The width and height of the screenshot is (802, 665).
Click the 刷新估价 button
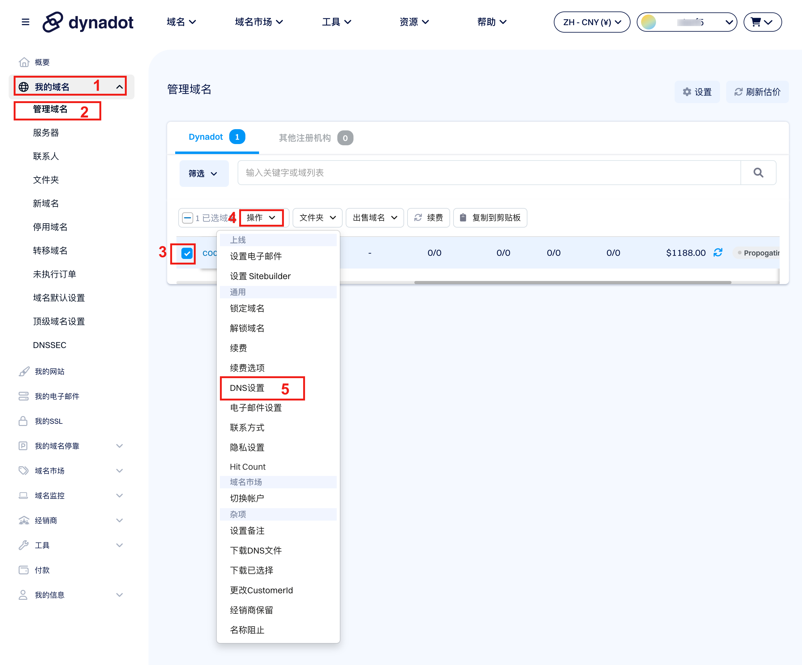coord(757,92)
